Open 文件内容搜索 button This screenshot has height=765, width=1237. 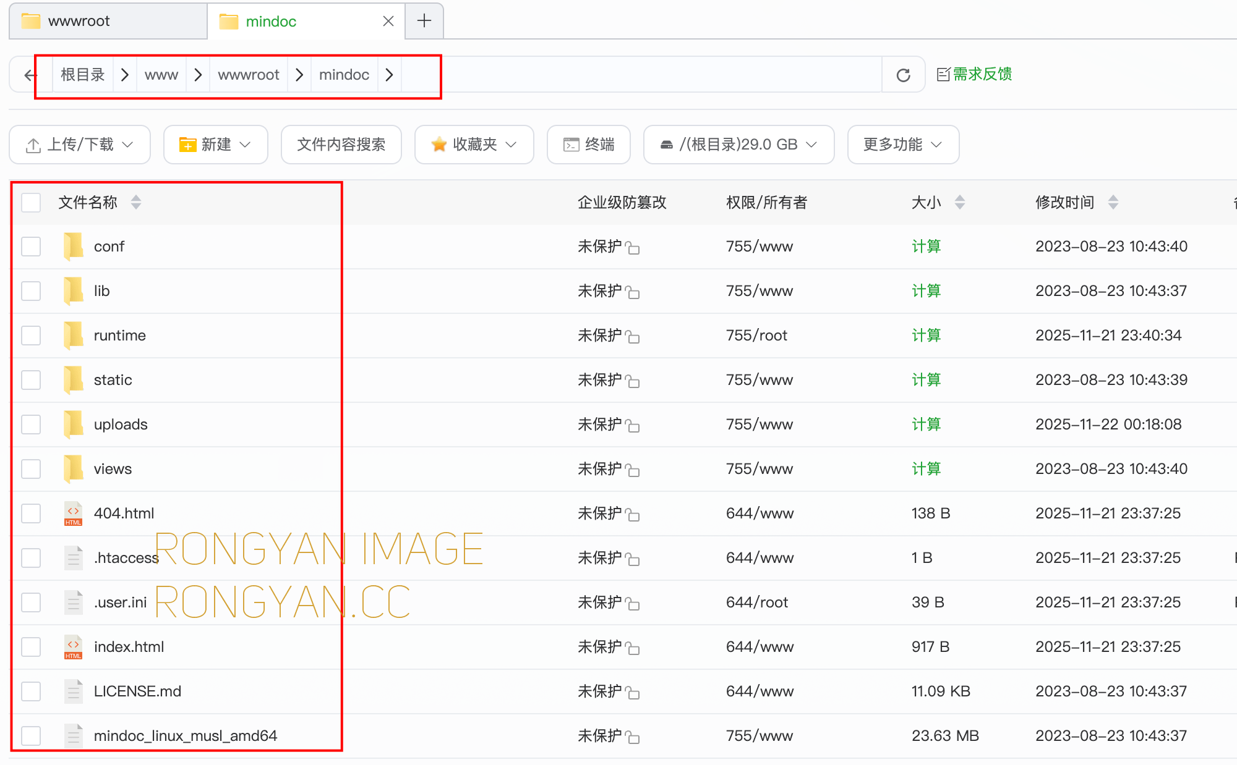[341, 145]
